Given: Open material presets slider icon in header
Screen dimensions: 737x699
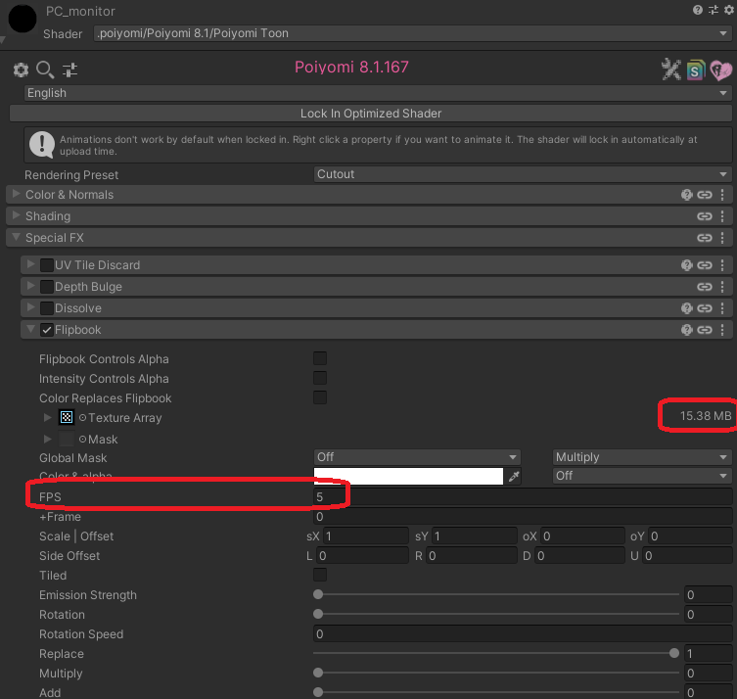Looking at the screenshot, I should [714, 10].
